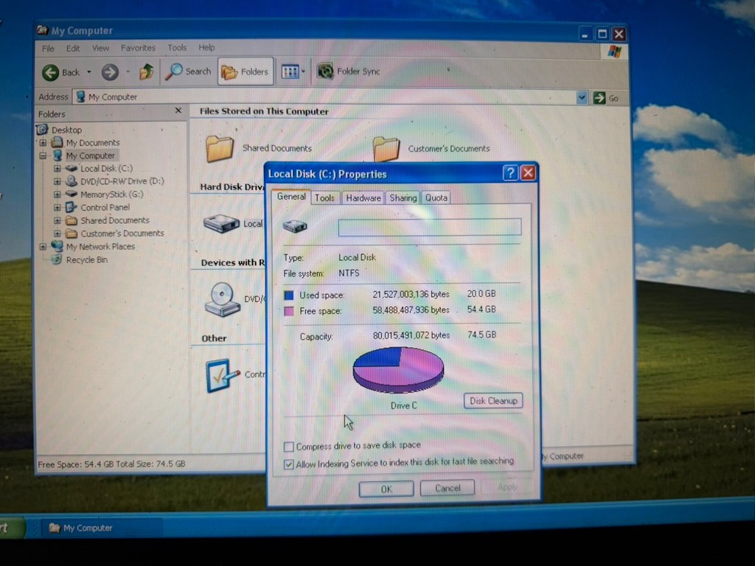
Task: Expand DVD/CD-RW Drive (D:) tree node
Action: [57, 181]
